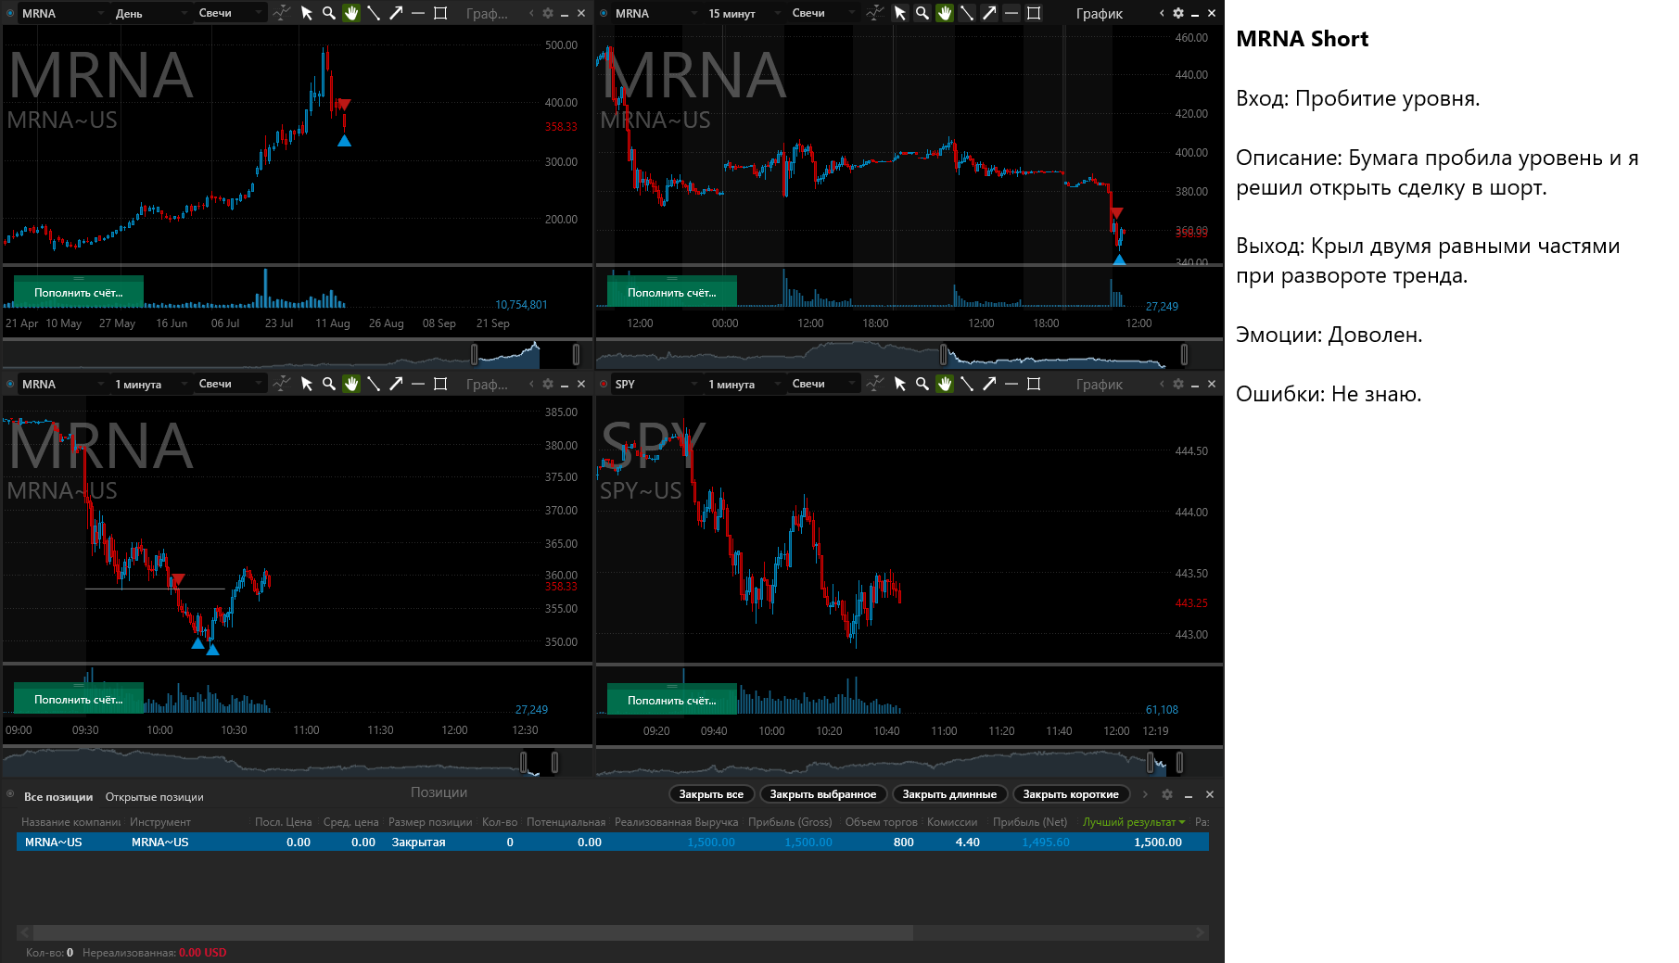Select the trend line tool in the MRNA daily chart
1679x963 pixels.
click(x=374, y=13)
